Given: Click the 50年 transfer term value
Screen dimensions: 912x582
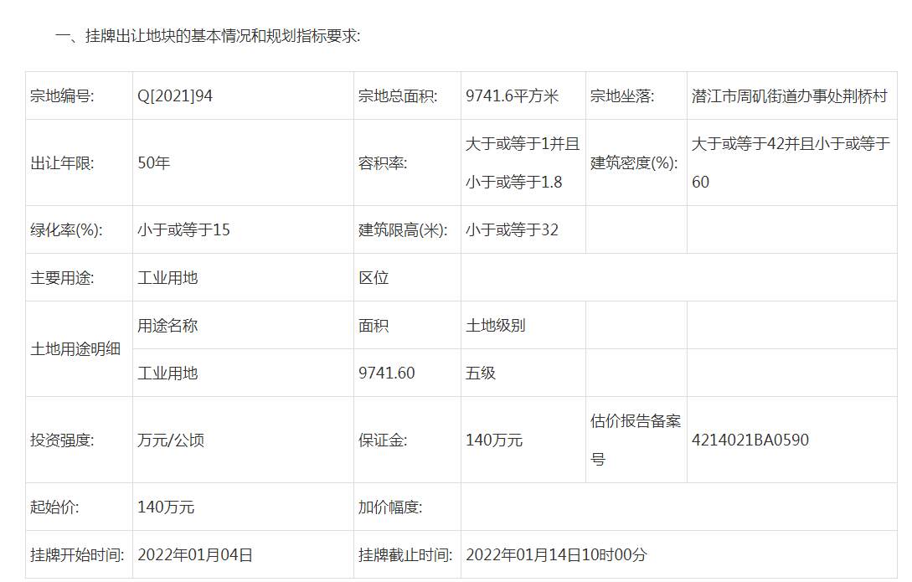Looking at the screenshot, I should [x=154, y=163].
